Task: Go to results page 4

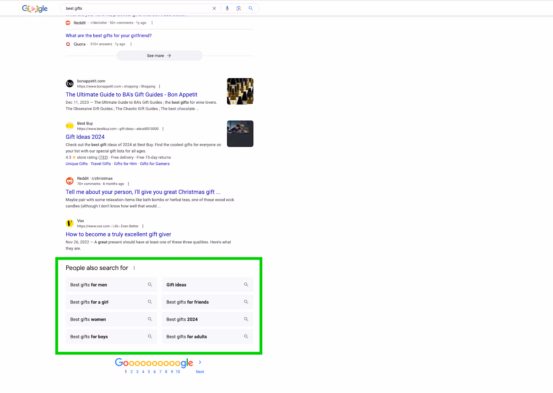Action: pyautogui.click(x=143, y=372)
